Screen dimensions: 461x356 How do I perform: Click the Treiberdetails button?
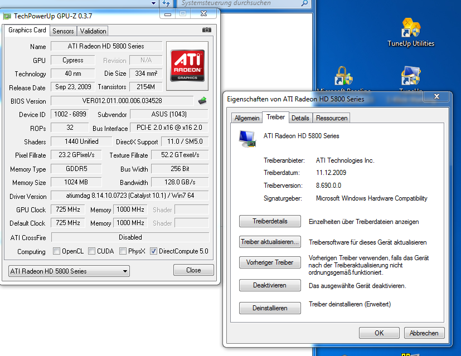click(270, 221)
